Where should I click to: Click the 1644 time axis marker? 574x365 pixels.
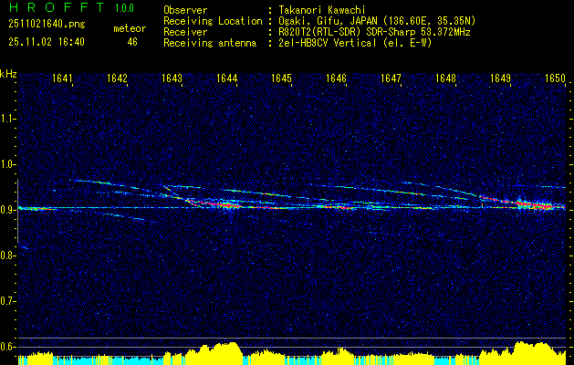(227, 78)
